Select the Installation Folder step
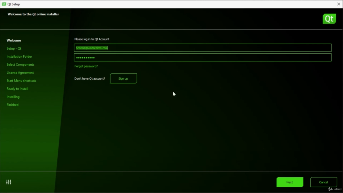The width and height of the screenshot is (343, 193). [19, 57]
